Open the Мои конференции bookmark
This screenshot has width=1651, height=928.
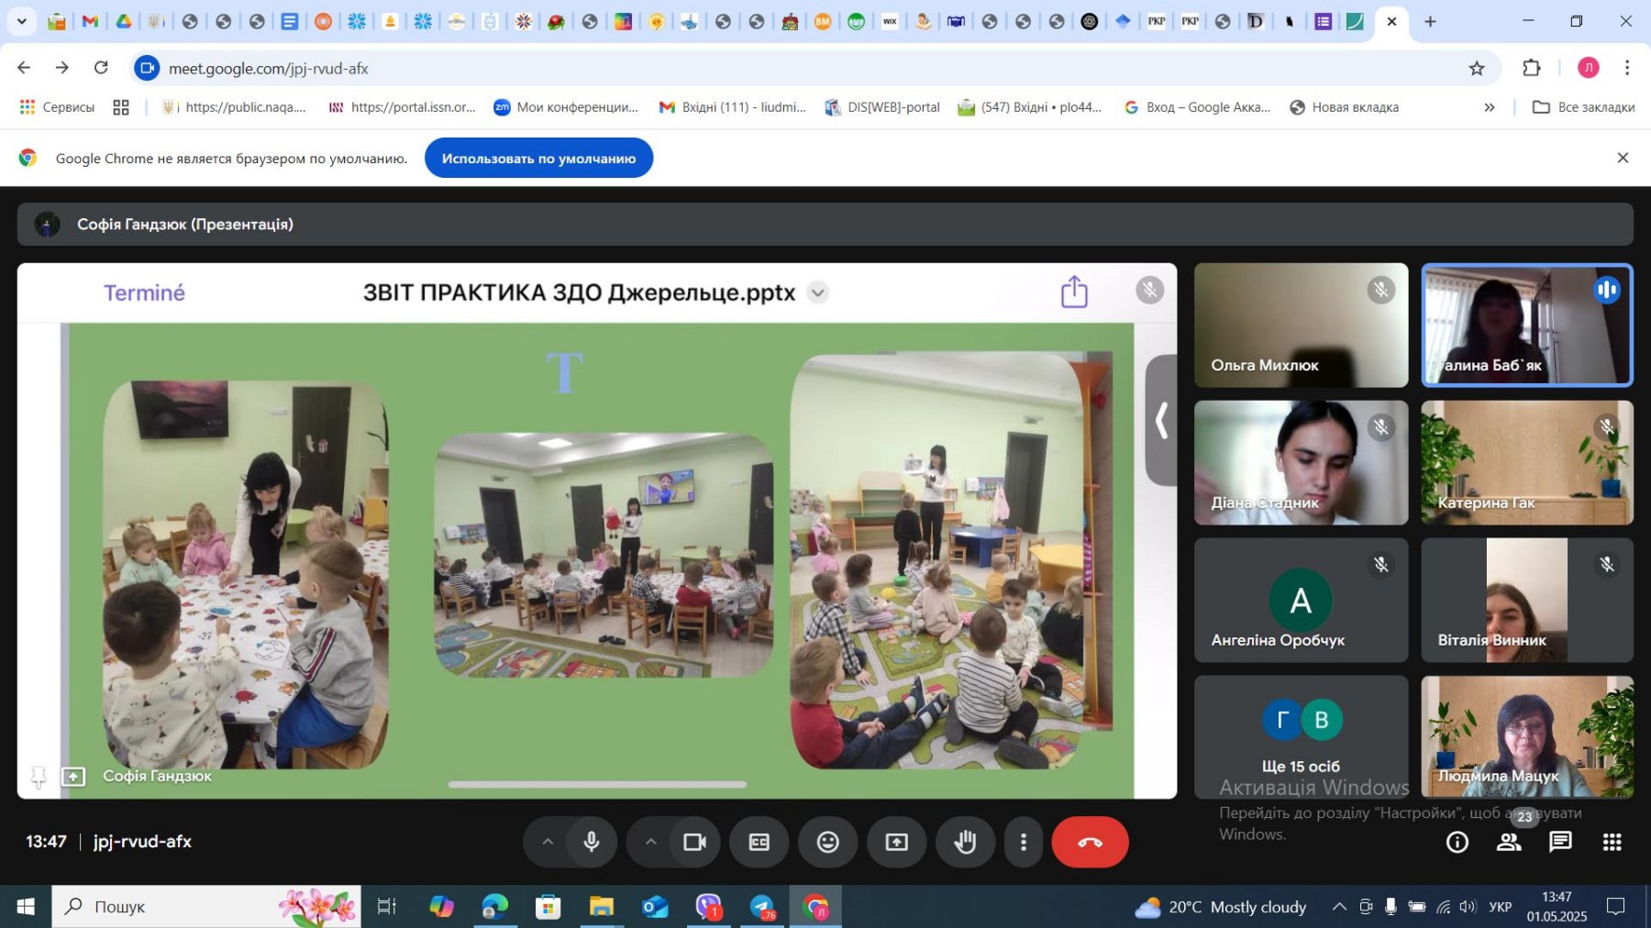(x=566, y=107)
